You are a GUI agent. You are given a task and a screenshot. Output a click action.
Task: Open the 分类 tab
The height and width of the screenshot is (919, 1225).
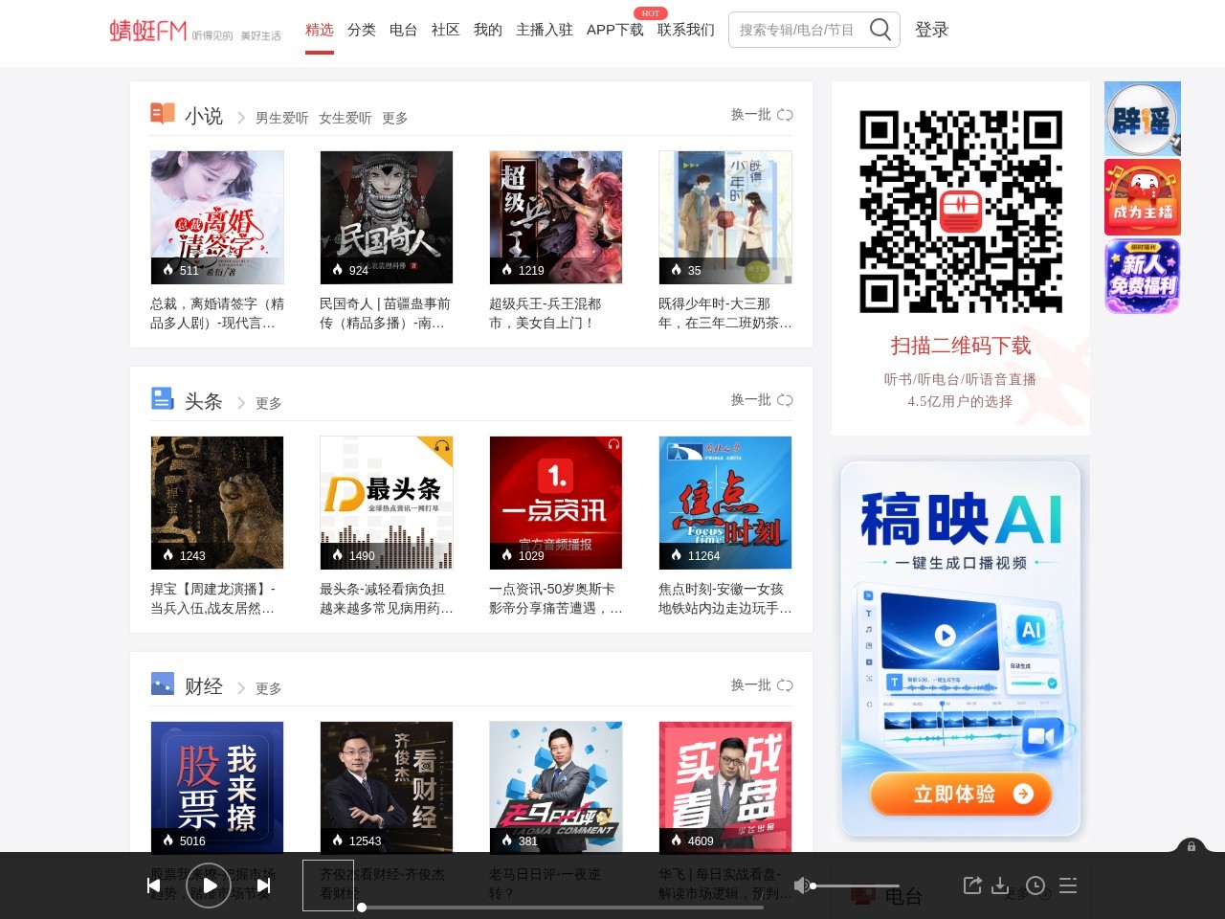(362, 30)
